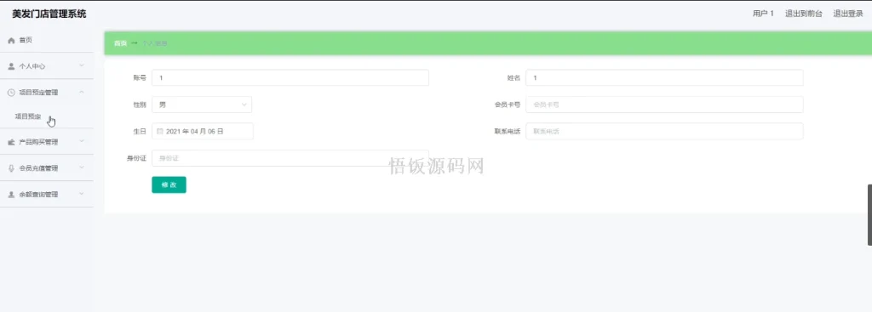Expand the 余额查询管理 menu chevron

[82, 195]
